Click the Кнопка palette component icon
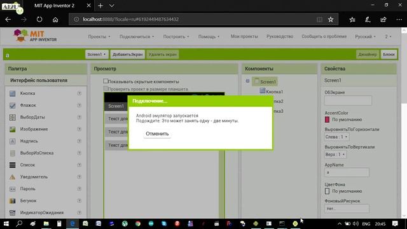 point(13,94)
